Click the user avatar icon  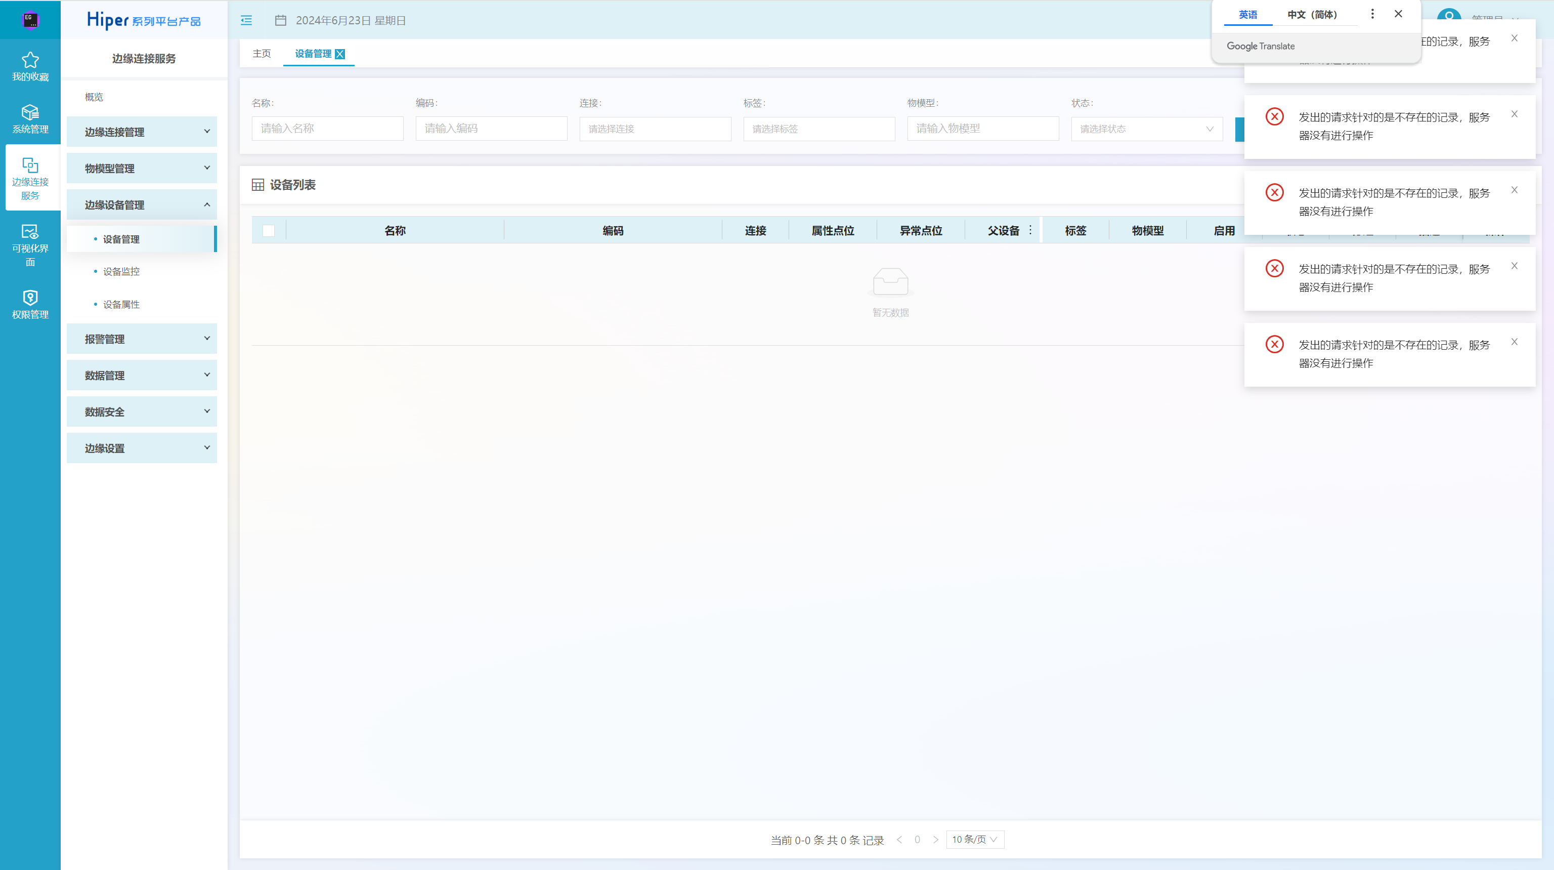click(1448, 15)
